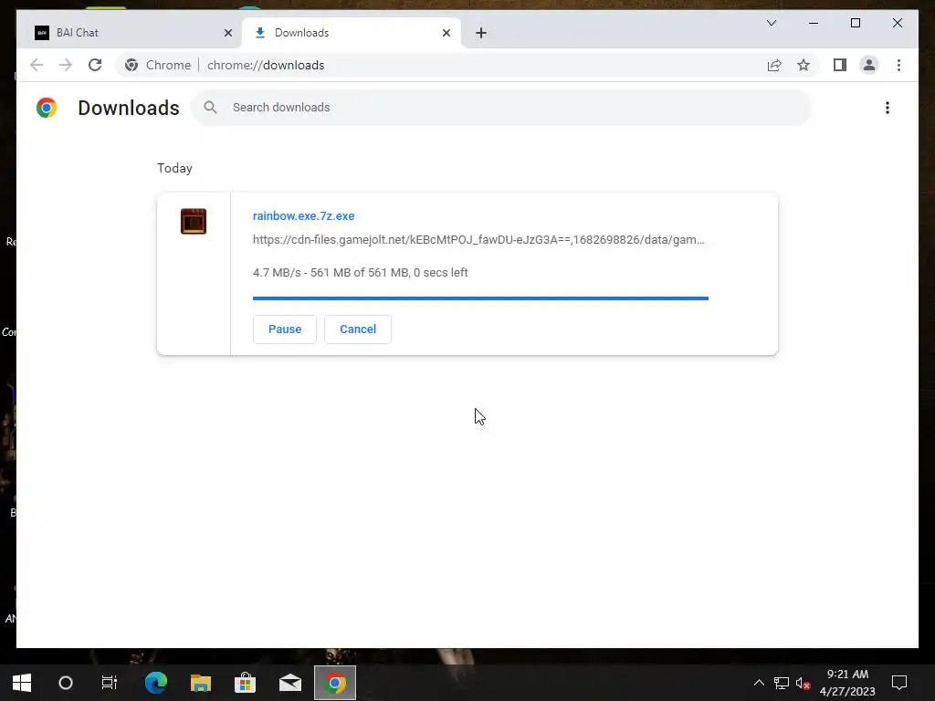The image size is (935, 701).
Task: Show hidden system tray icons
Action: (759, 683)
